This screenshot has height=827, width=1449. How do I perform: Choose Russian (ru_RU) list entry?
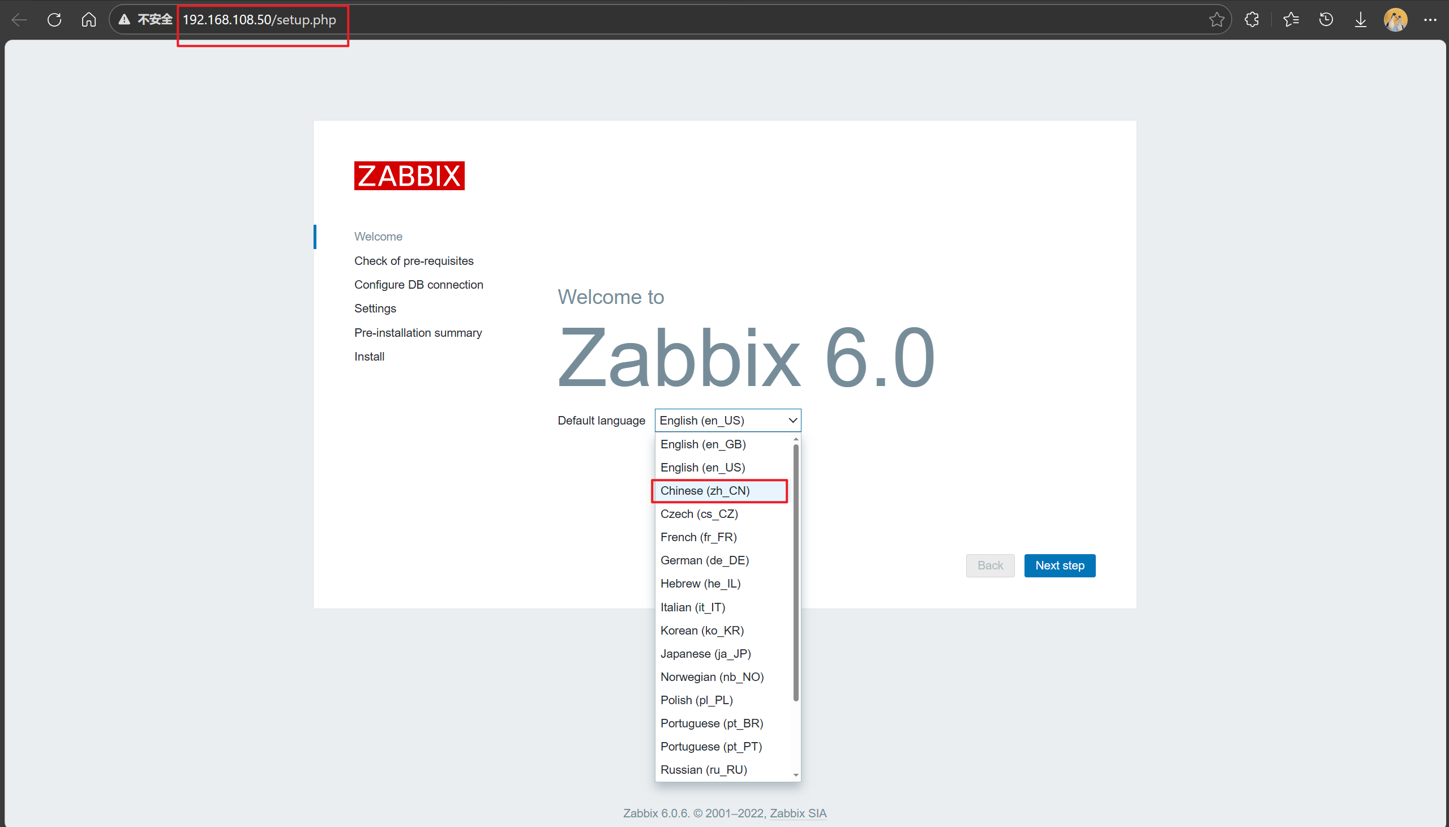[704, 770]
